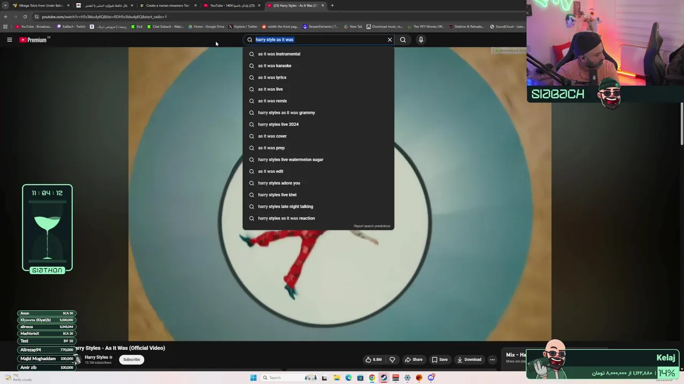
Task: Pick suggestion "as it was live"
Action: (x=318, y=89)
